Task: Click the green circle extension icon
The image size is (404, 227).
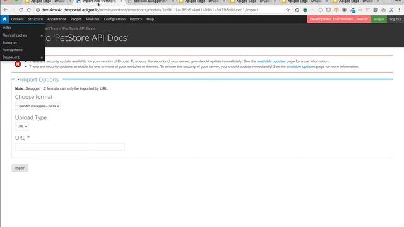Action: point(305,10)
